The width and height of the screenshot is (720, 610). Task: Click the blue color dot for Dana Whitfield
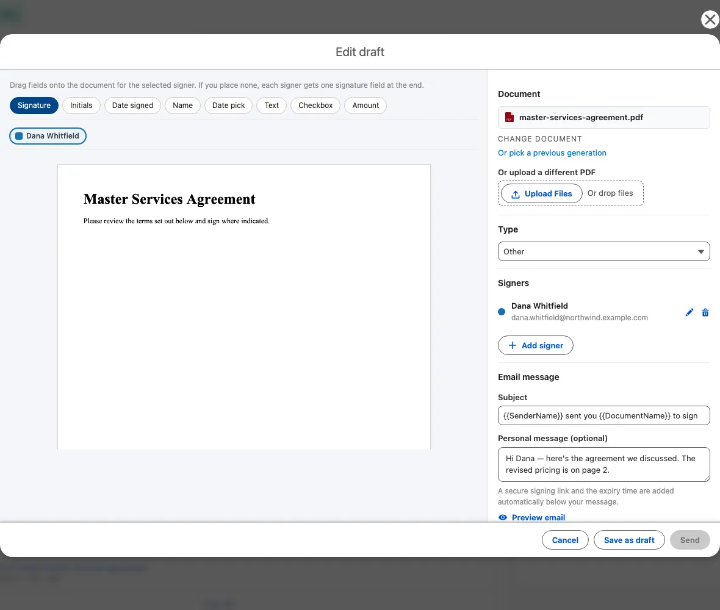pos(502,312)
